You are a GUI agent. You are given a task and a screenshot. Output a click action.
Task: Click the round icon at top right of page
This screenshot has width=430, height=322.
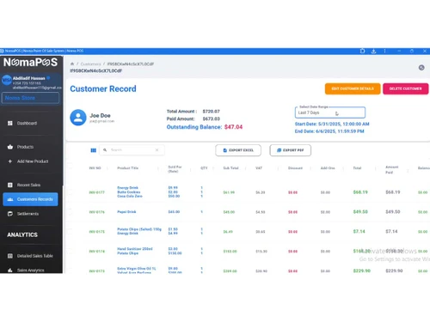pyautogui.click(x=421, y=68)
